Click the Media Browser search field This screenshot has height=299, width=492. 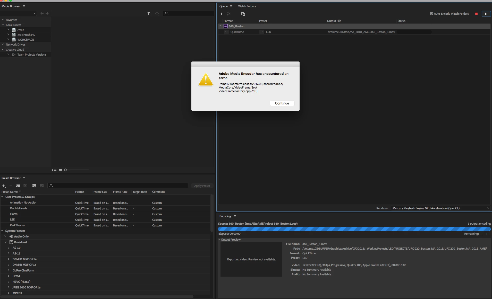click(x=189, y=13)
